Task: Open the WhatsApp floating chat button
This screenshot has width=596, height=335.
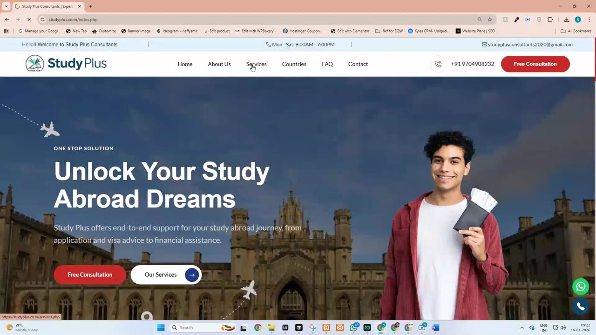Action: (581, 287)
